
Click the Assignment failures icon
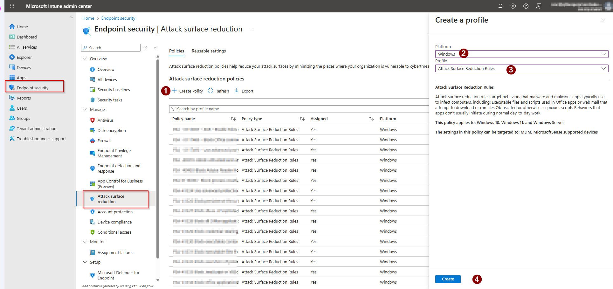click(93, 252)
